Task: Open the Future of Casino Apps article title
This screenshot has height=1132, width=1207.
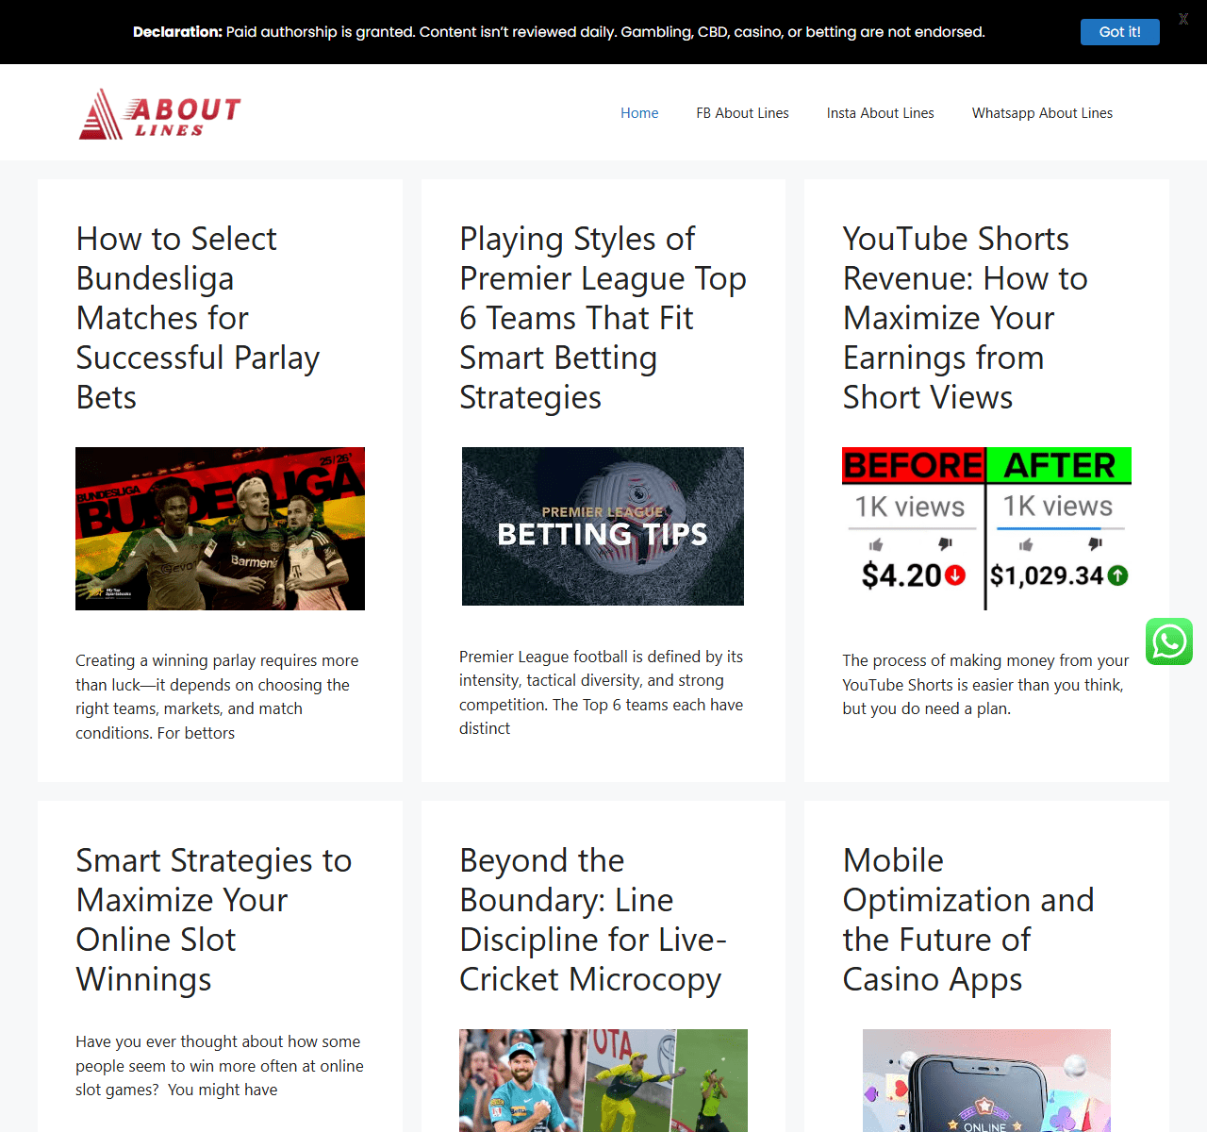Action: tap(968, 920)
